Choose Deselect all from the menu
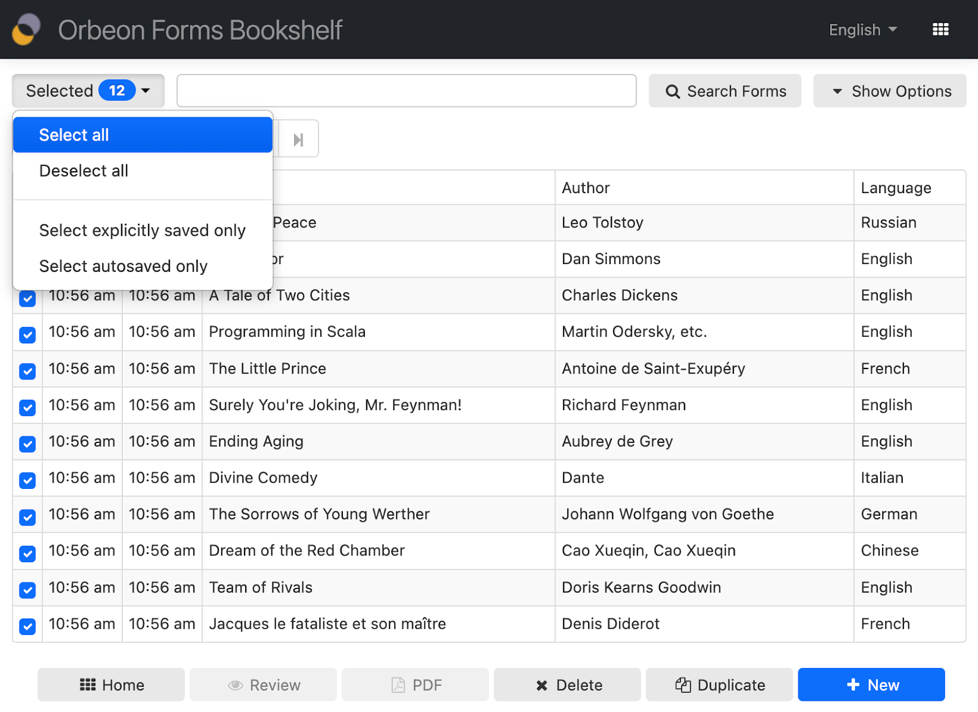 84,171
